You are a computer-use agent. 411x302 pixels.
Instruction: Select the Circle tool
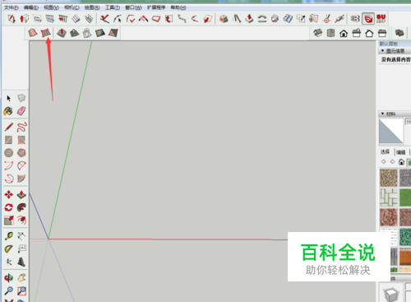[8, 153]
